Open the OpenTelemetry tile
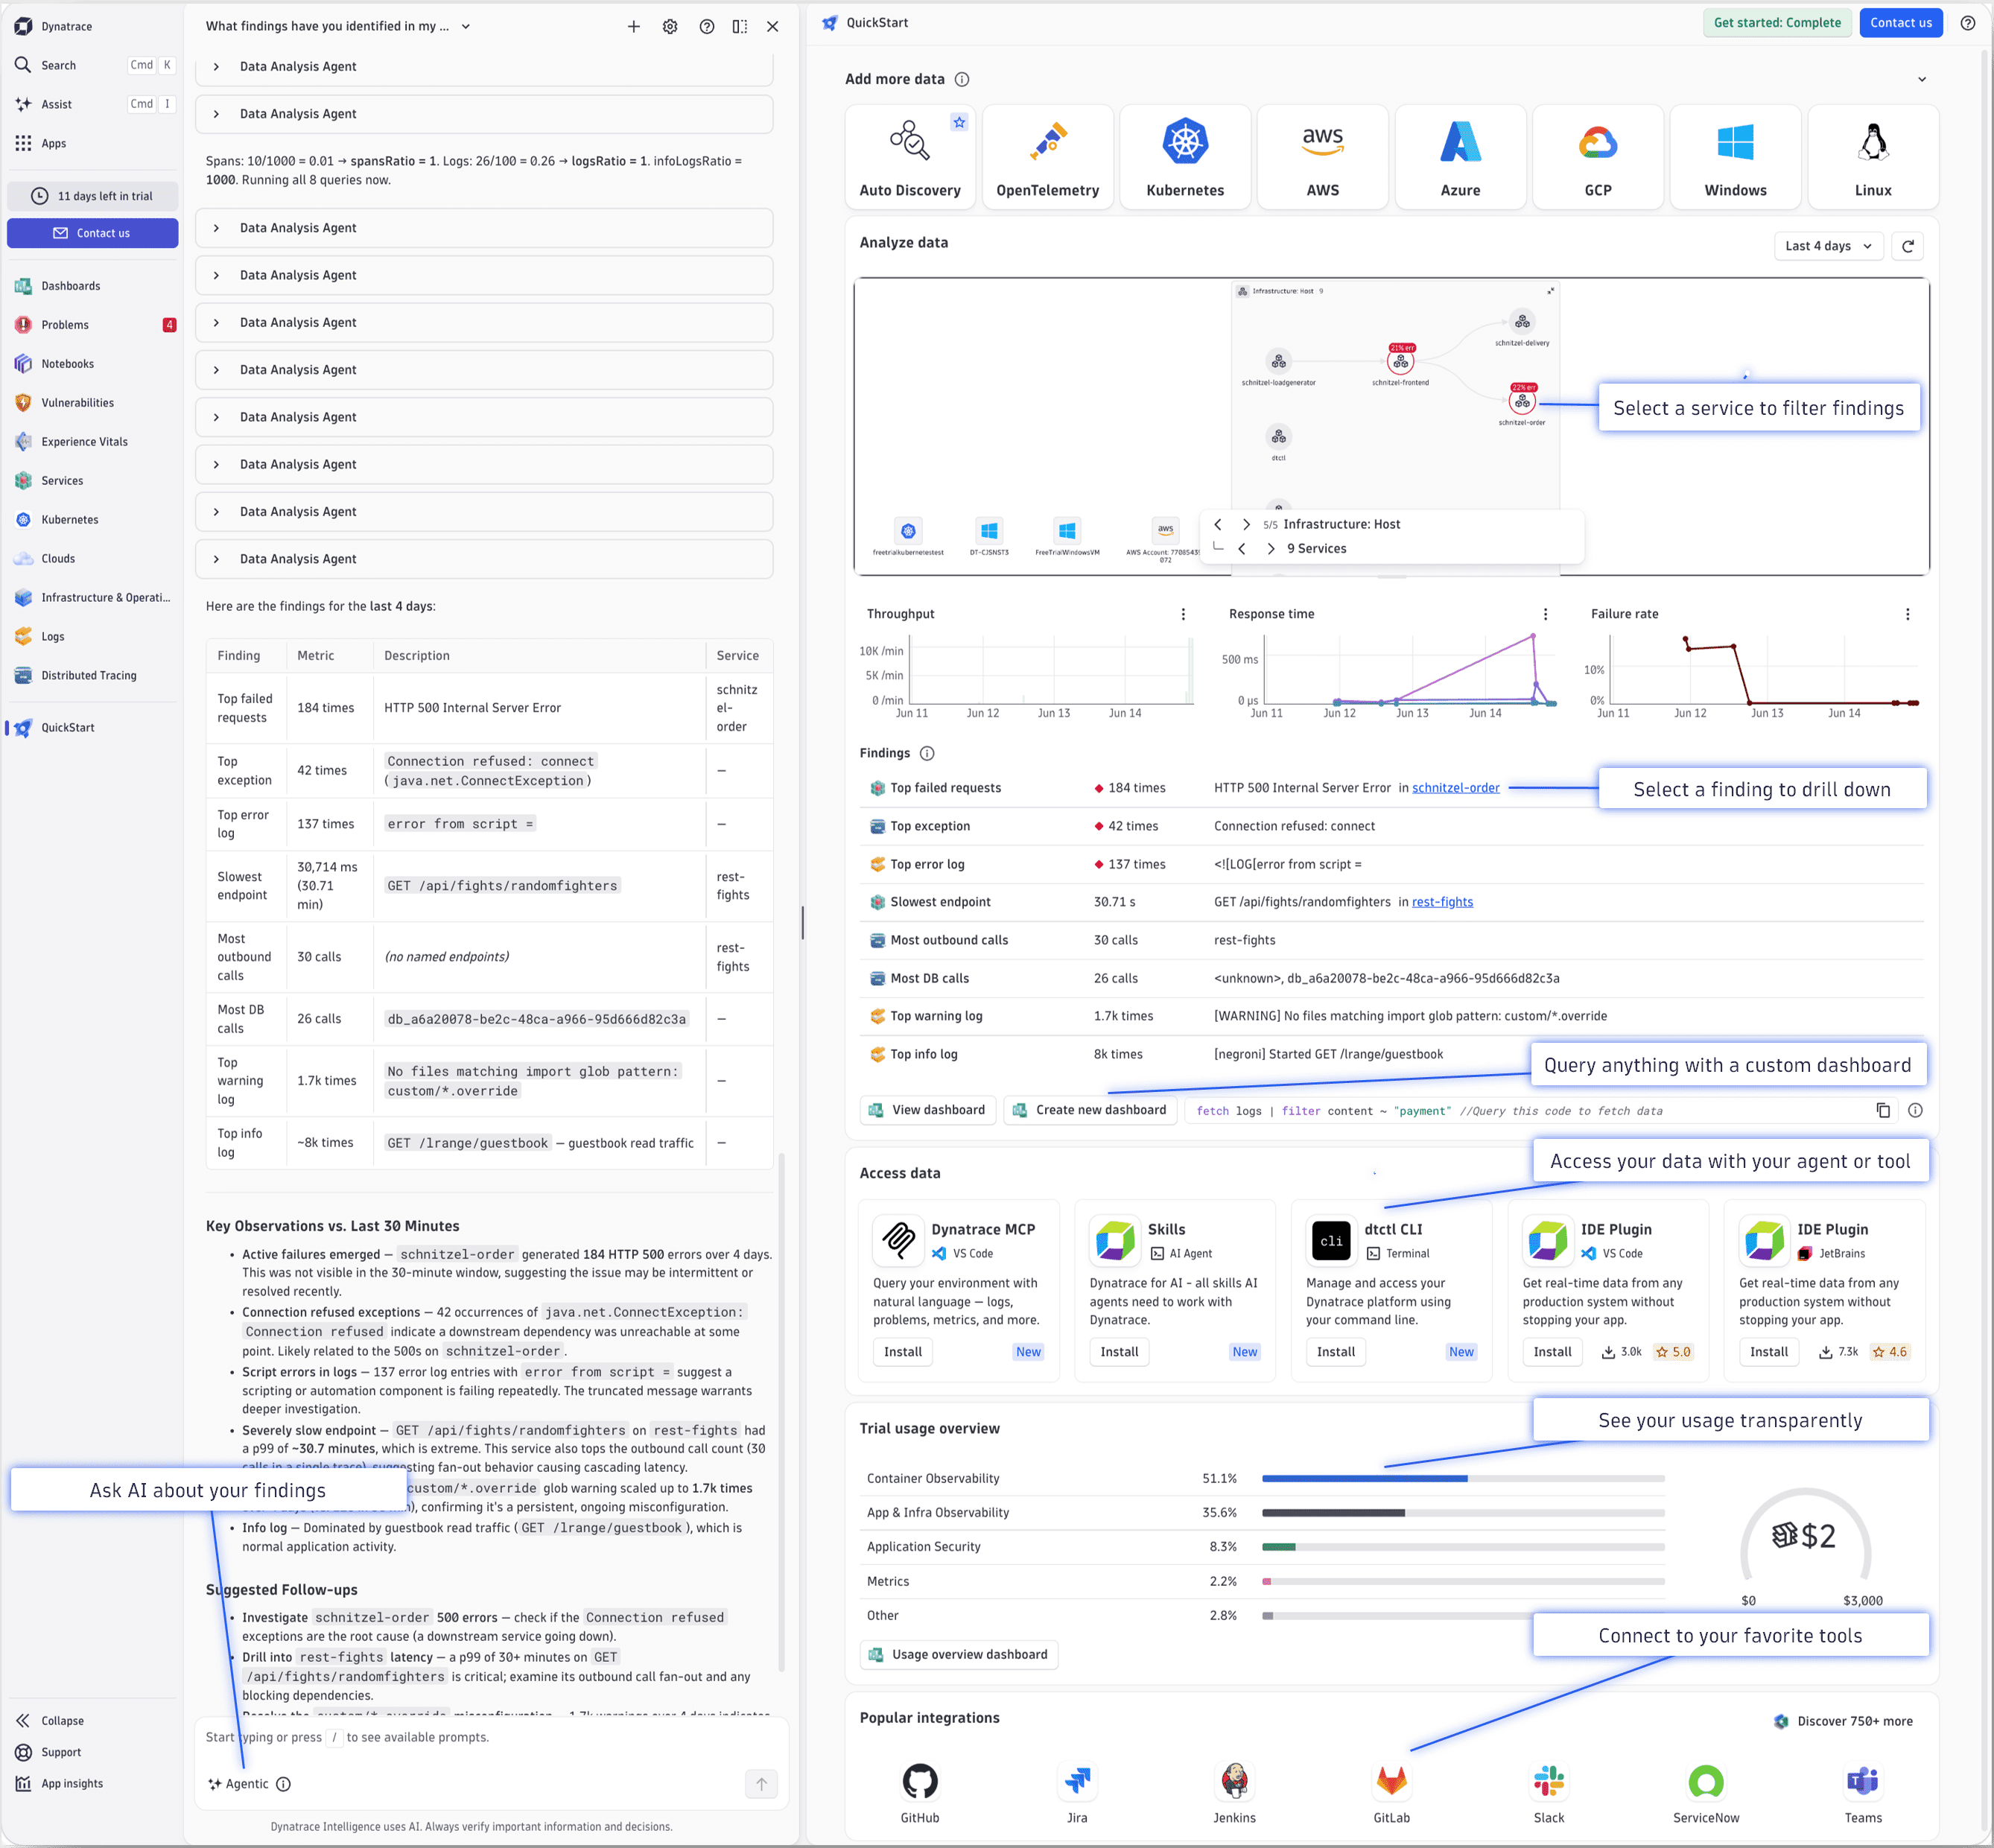The width and height of the screenshot is (1994, 1848). [x=1047, y=157]
